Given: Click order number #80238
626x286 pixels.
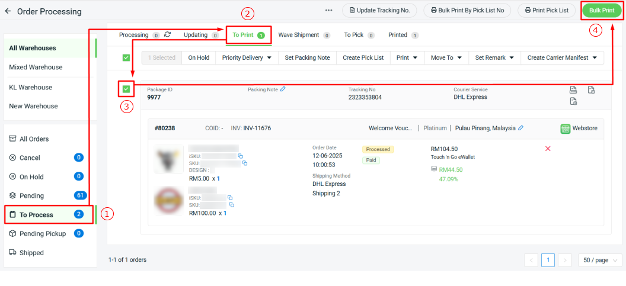Looking at the screenshot, I should (164, 128).
